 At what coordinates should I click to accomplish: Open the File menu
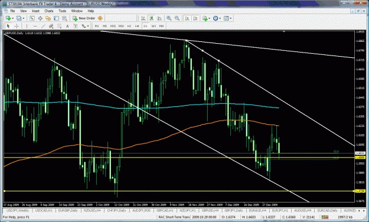click(x=12, y=11)
